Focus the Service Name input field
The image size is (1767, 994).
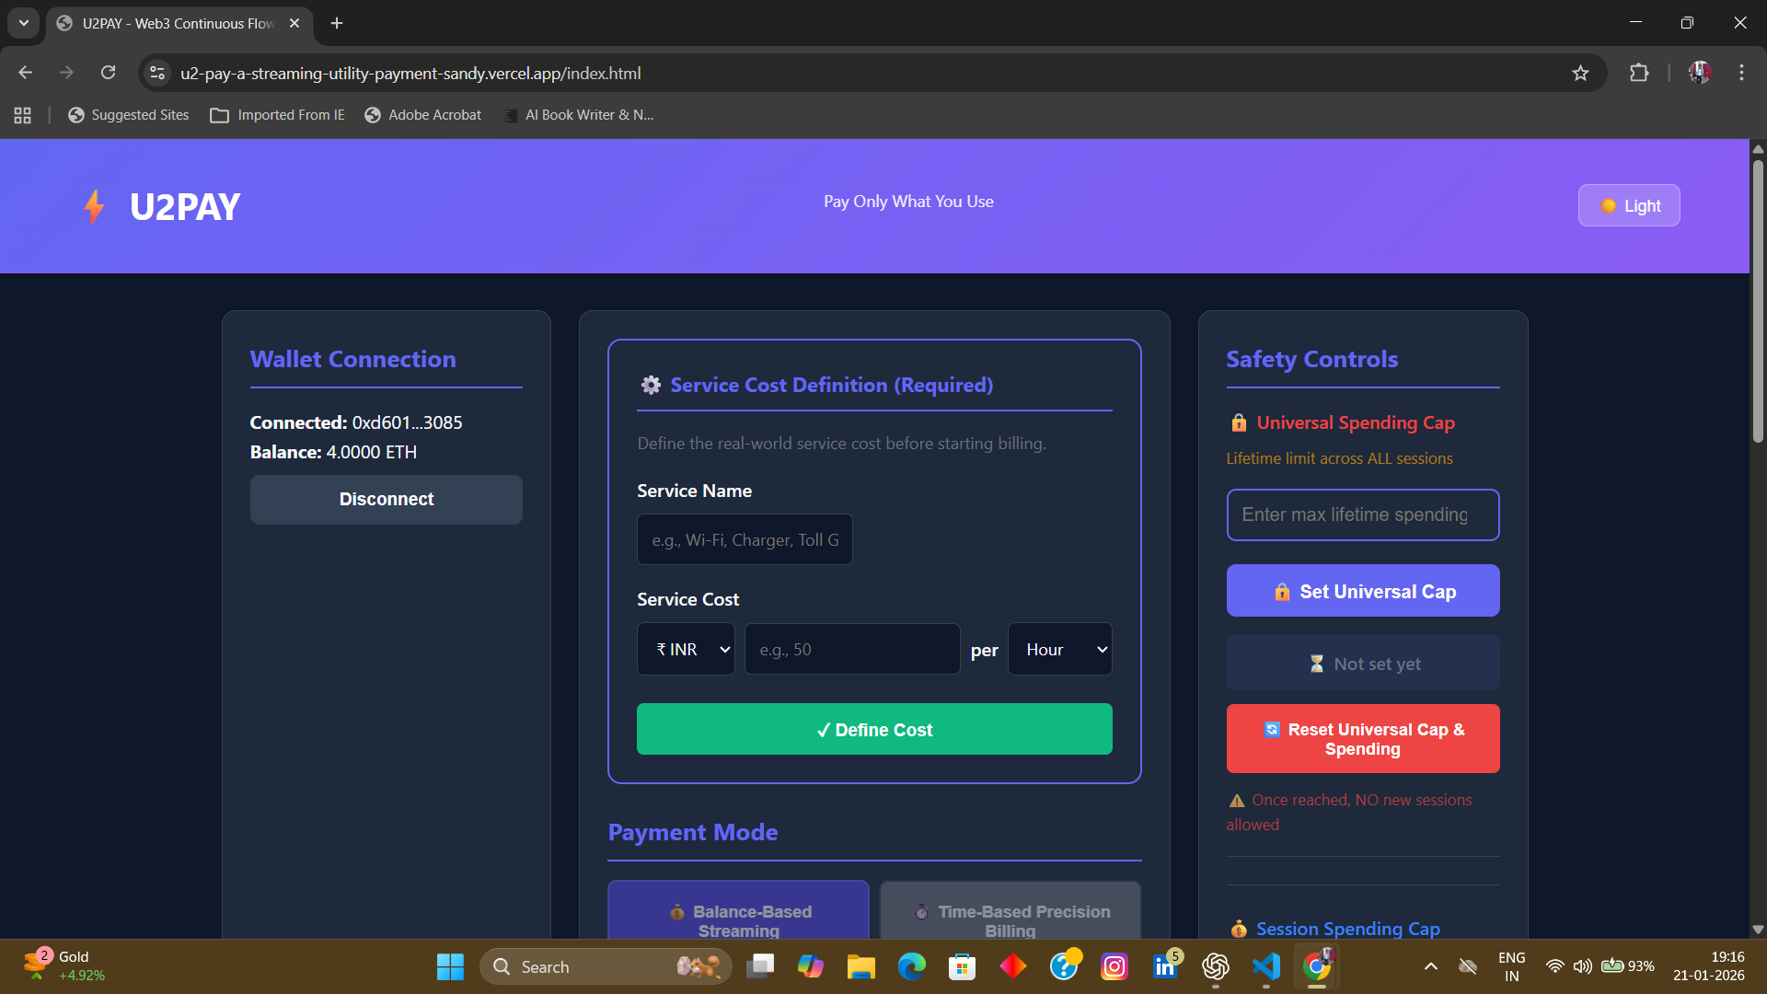[x=745, y=540]
